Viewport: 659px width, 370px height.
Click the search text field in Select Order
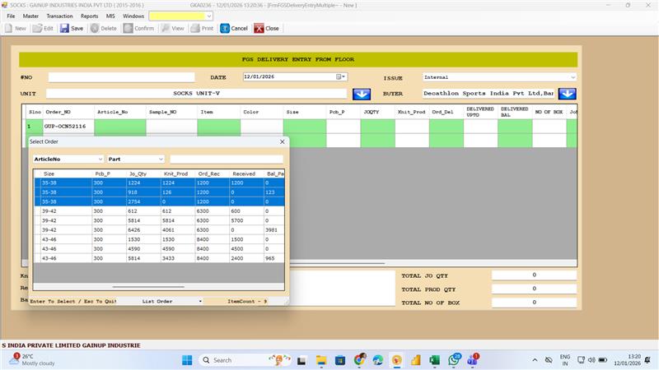[226, 159]
